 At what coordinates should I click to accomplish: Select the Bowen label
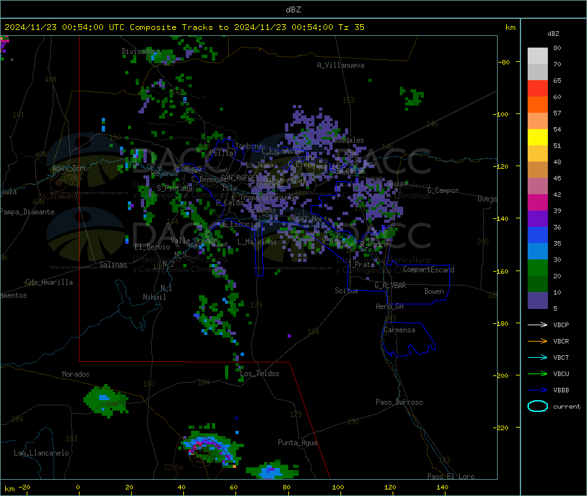(x=434, y=292)
